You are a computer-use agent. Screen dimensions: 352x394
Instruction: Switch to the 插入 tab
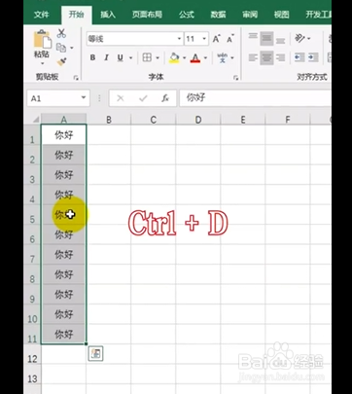coord(108,15)
